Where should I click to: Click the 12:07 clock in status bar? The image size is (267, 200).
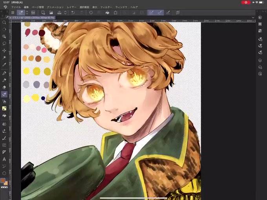pyautogui.click(x=6, y=2)
